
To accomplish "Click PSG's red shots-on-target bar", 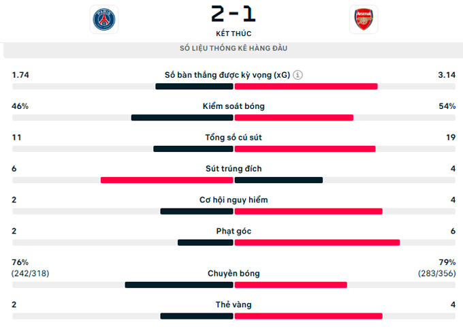I will (167, 180).
